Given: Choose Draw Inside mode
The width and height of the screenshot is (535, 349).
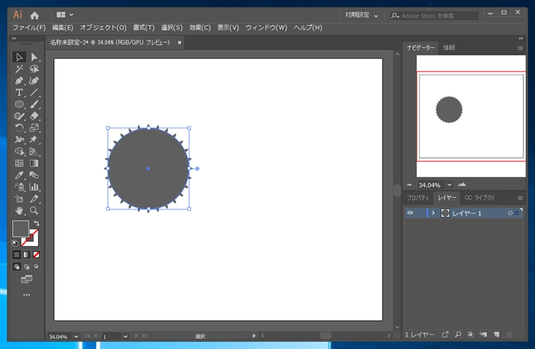Looking at the screenshot, I should pyautogui.click(x=36, y=267).
